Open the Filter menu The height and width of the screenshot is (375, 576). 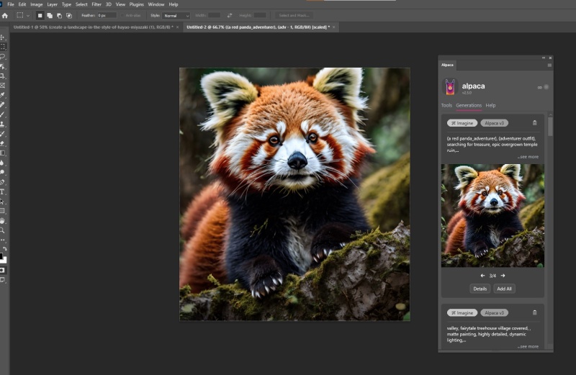click(96, 4)
